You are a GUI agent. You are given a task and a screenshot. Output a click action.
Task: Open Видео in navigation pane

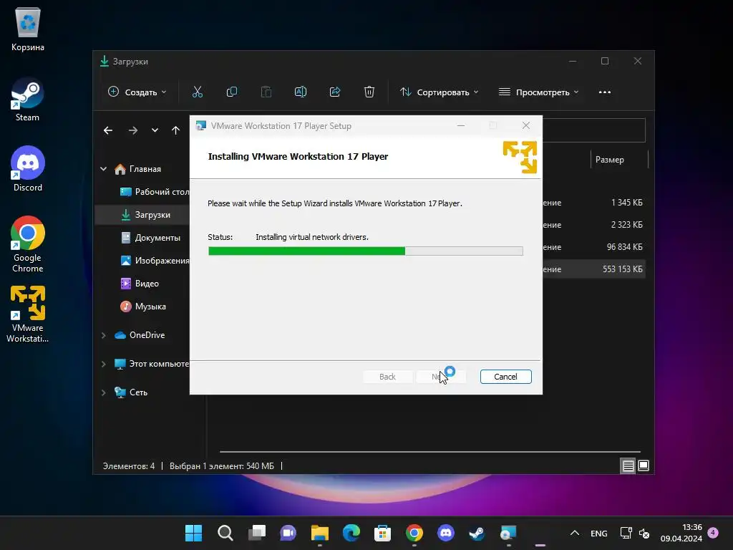(x=140, y=284)
